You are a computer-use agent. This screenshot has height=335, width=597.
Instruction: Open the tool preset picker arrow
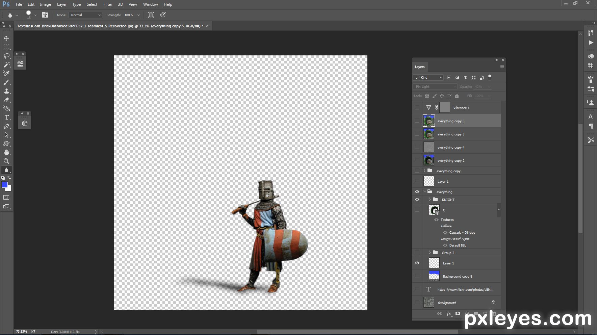coord(17,15)
